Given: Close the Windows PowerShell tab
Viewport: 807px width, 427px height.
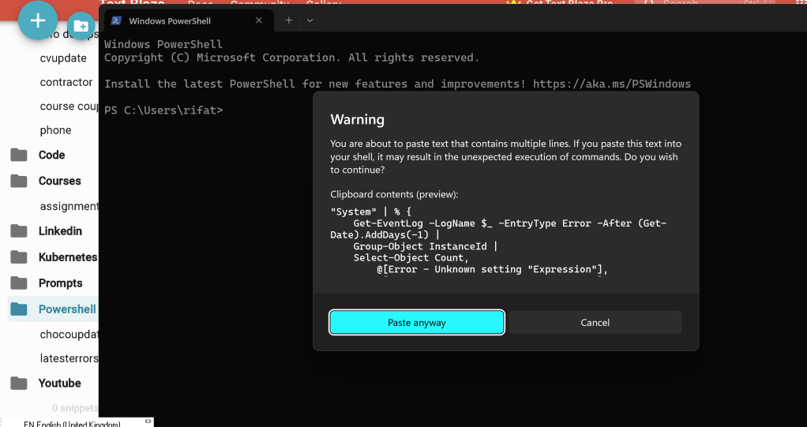Looking at the screenshot, I should [x=259, y=21].
